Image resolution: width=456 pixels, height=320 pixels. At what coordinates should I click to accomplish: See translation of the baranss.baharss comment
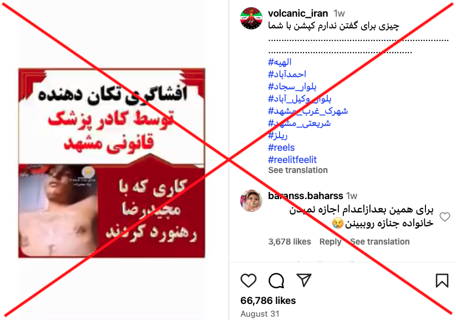[380, 242]
